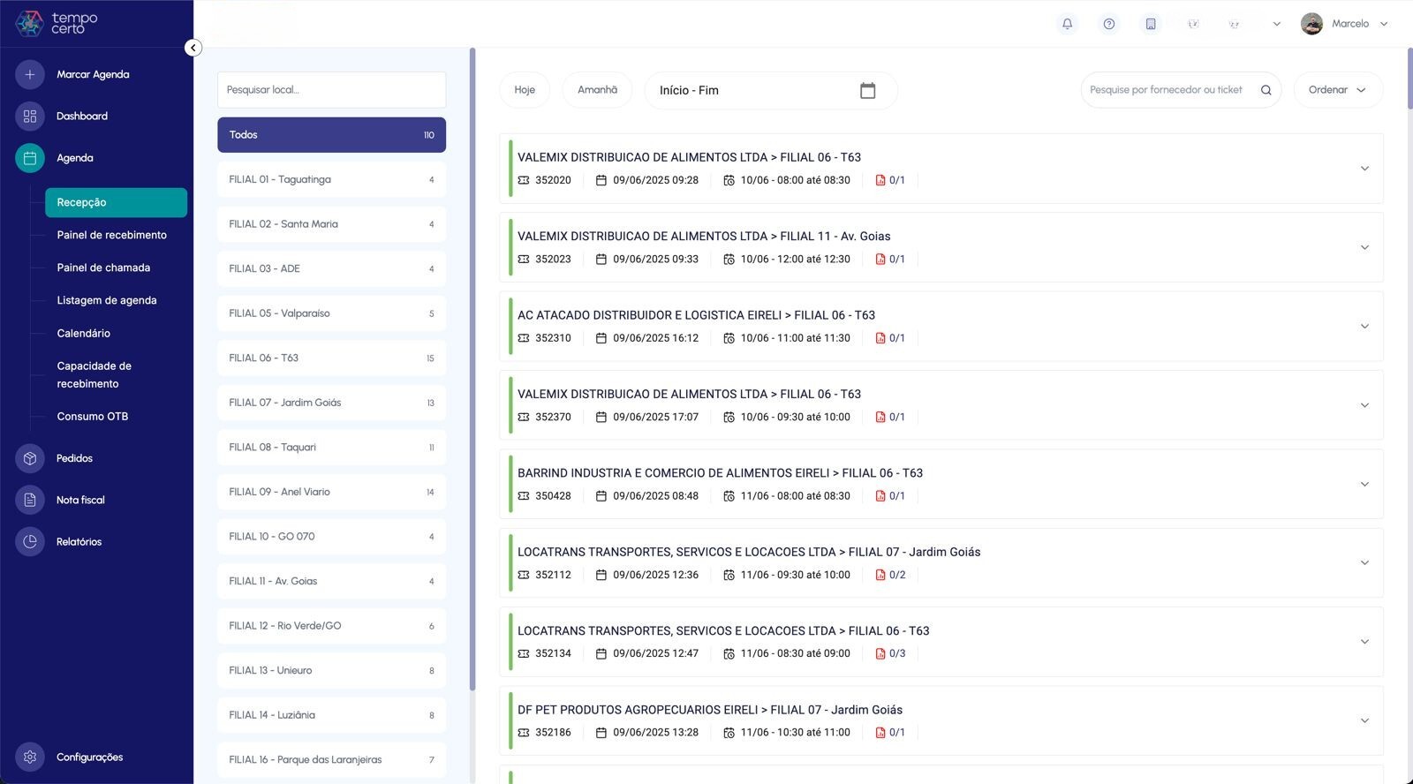
Task: Select FILIAL 10 - GO 070 location
Action: click(331, 537)
